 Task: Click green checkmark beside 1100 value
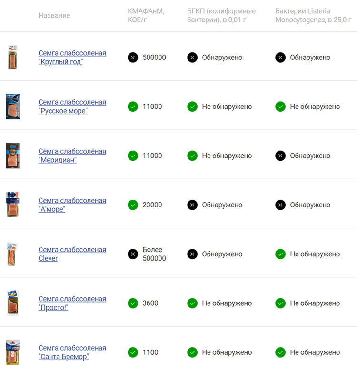(x=133, y=352)
